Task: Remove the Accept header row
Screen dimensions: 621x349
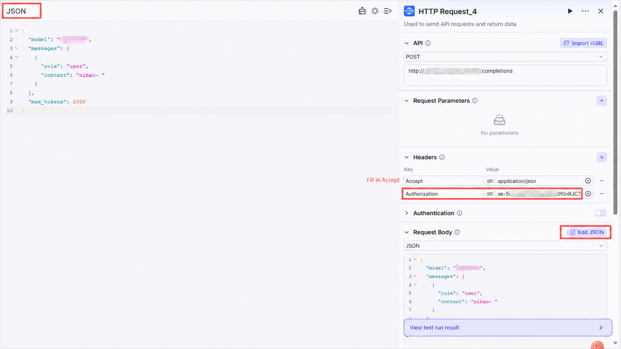Action: [602, 181]
